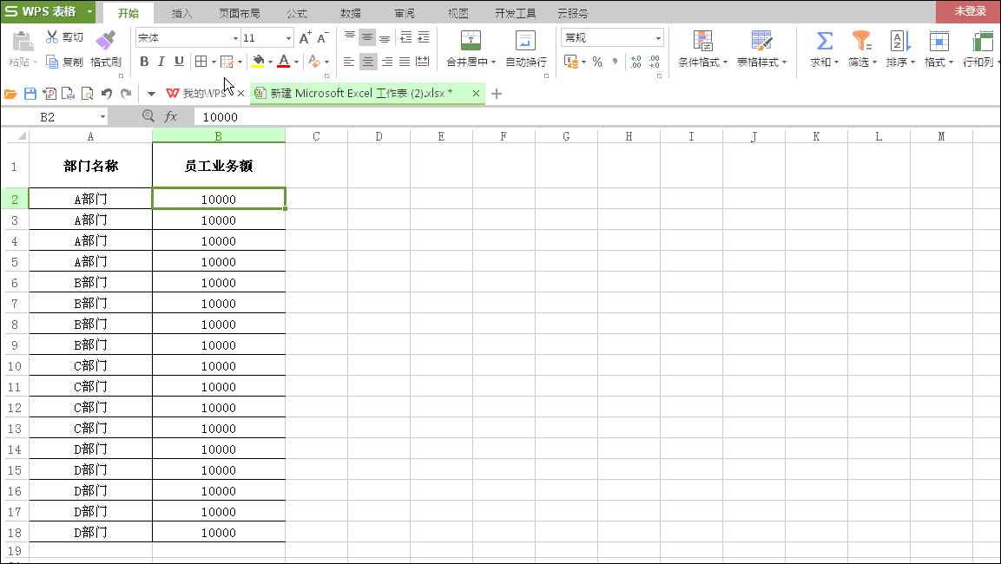Screen dimensions: 1001x564
Task: Click the Cut (剪切) scissors icon
Action: [52, 37]
